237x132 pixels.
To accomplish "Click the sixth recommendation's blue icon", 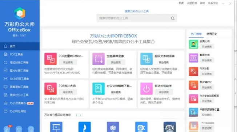I will click(193, 112).
